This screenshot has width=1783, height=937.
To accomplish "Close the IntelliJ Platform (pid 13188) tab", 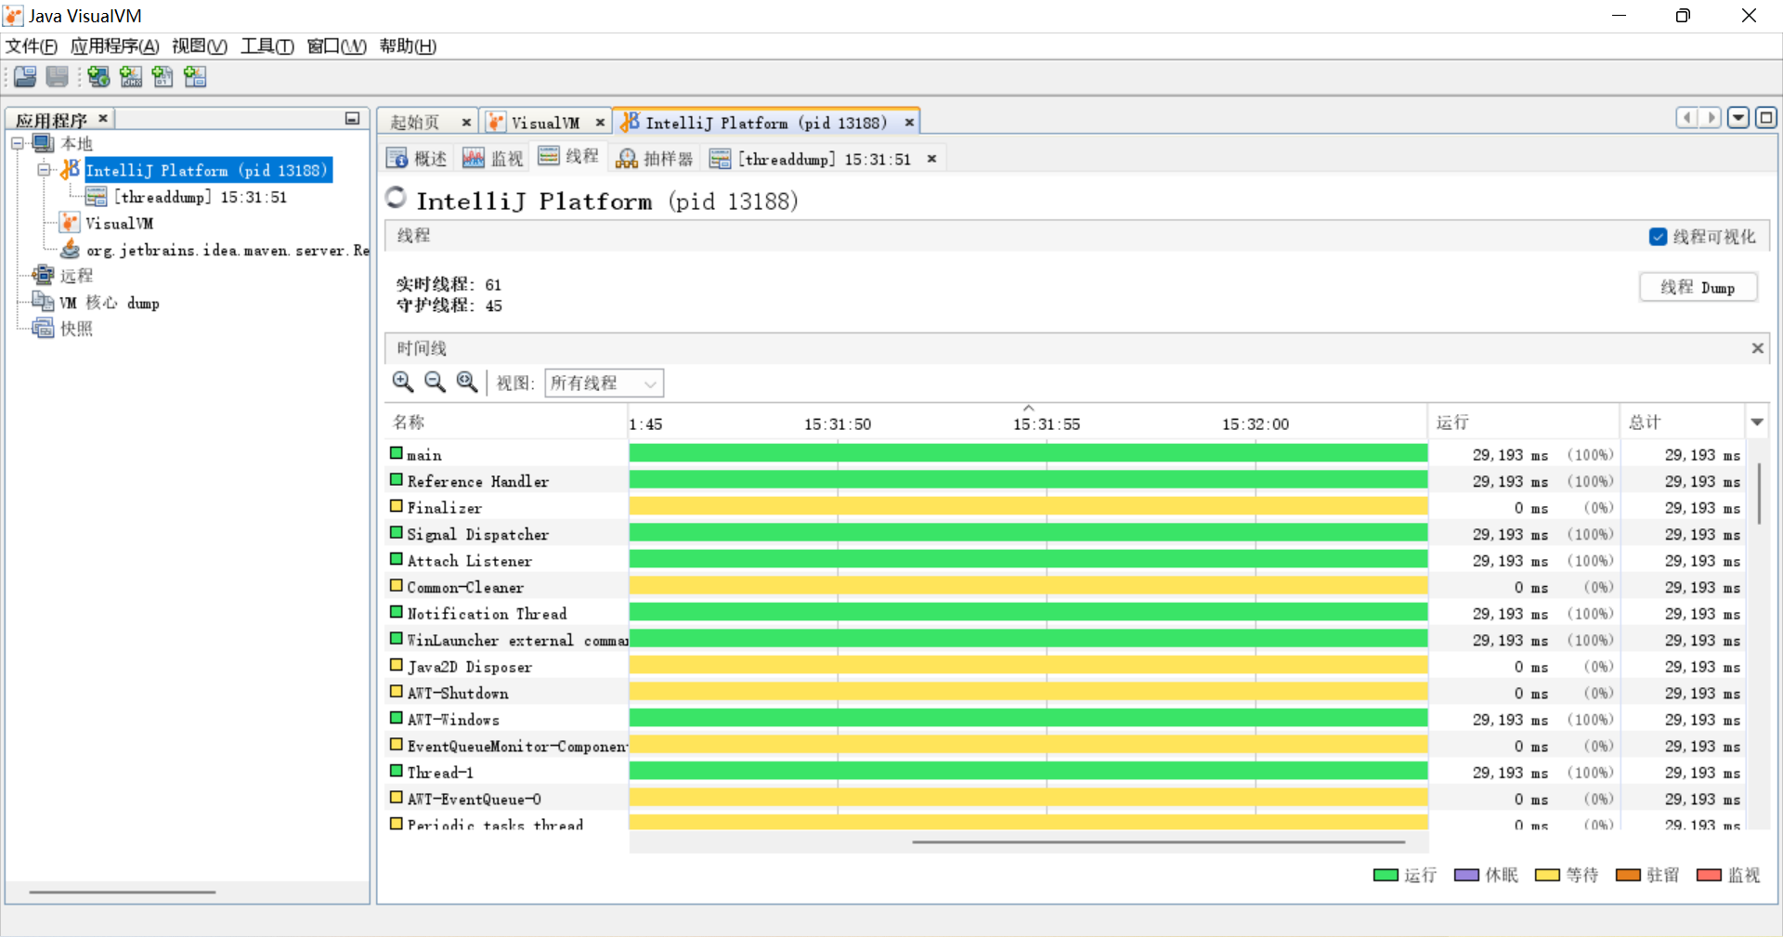I will (909, 123).
